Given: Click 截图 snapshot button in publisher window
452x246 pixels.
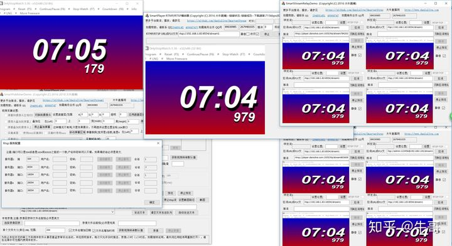Looking at the screenshot, I should (202, 200).
